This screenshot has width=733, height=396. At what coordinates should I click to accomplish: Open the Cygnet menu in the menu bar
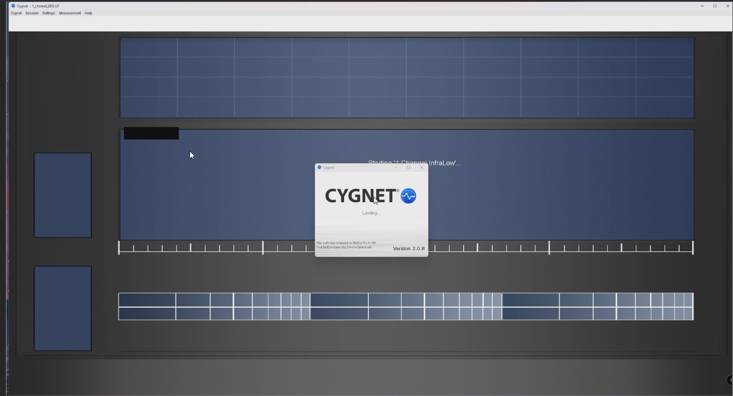[x=16, y=13]
